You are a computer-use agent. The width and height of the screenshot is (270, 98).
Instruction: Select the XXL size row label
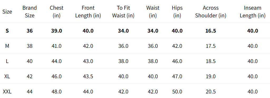(7, 92)
